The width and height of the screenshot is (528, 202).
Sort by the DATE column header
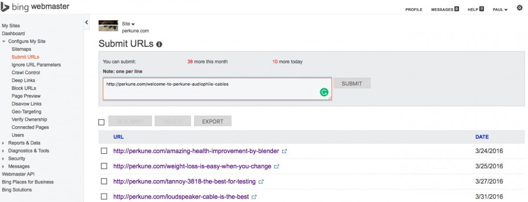pyautogui.click(x=482, y=137)
